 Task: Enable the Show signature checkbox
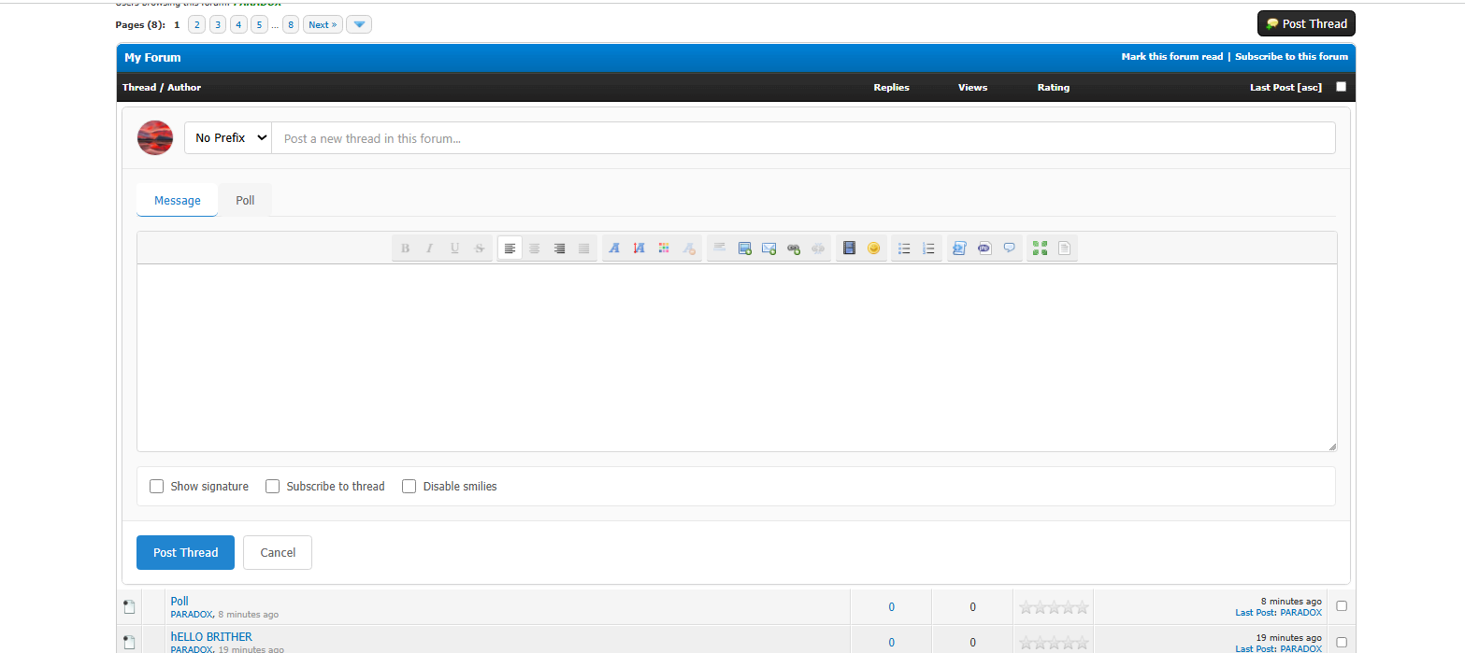(157, 487)
